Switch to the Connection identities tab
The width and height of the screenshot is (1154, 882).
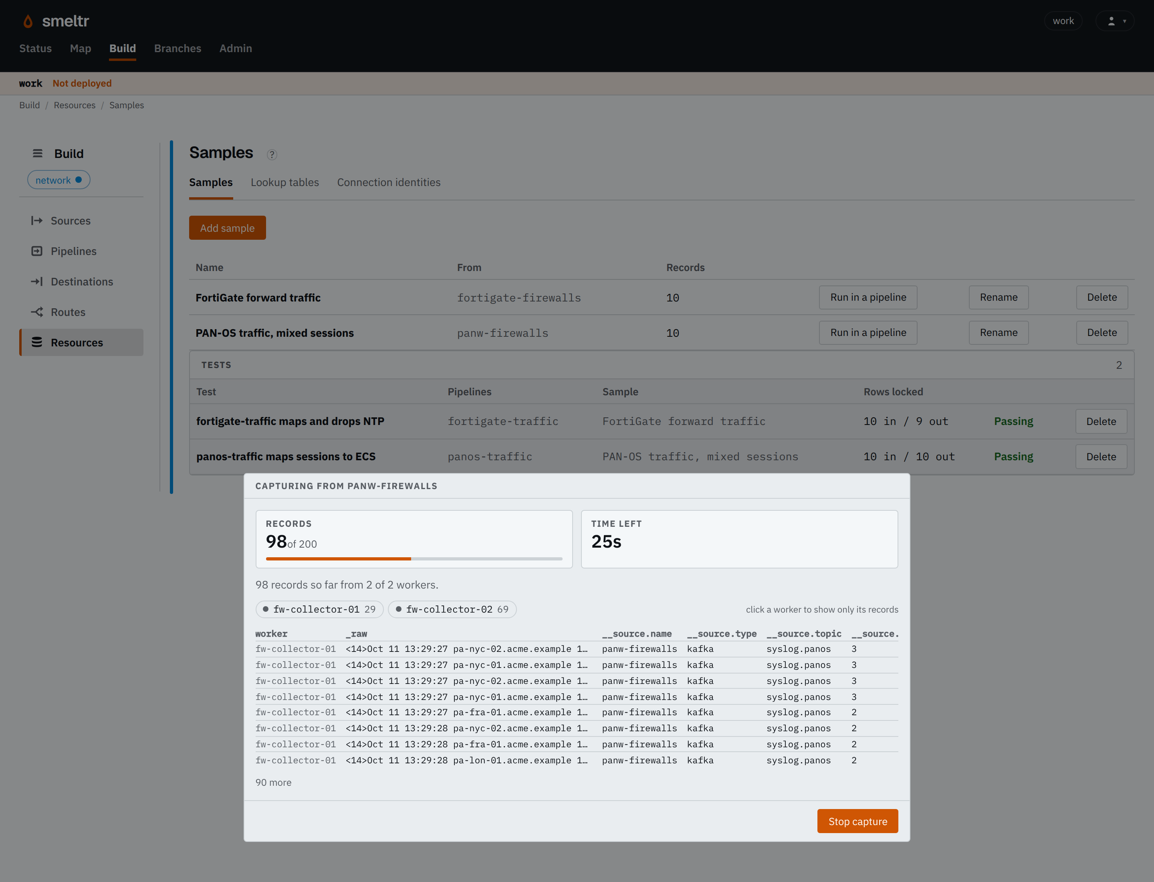(388, 182)
